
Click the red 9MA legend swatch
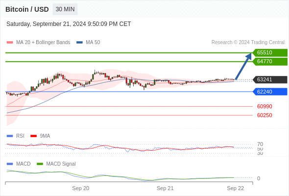pyautogui.click(x=33, y=136)
